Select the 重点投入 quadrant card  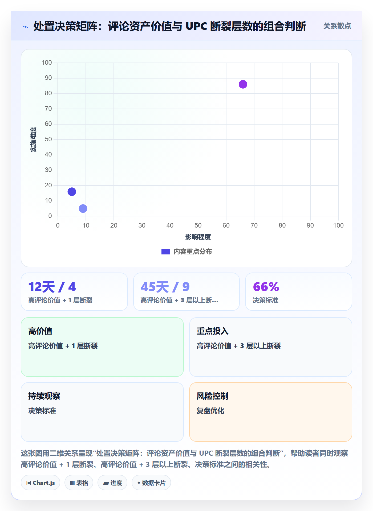(271, 347)
